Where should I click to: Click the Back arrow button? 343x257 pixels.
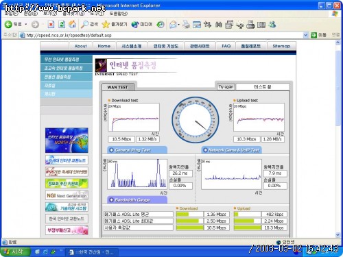(8, 25)
